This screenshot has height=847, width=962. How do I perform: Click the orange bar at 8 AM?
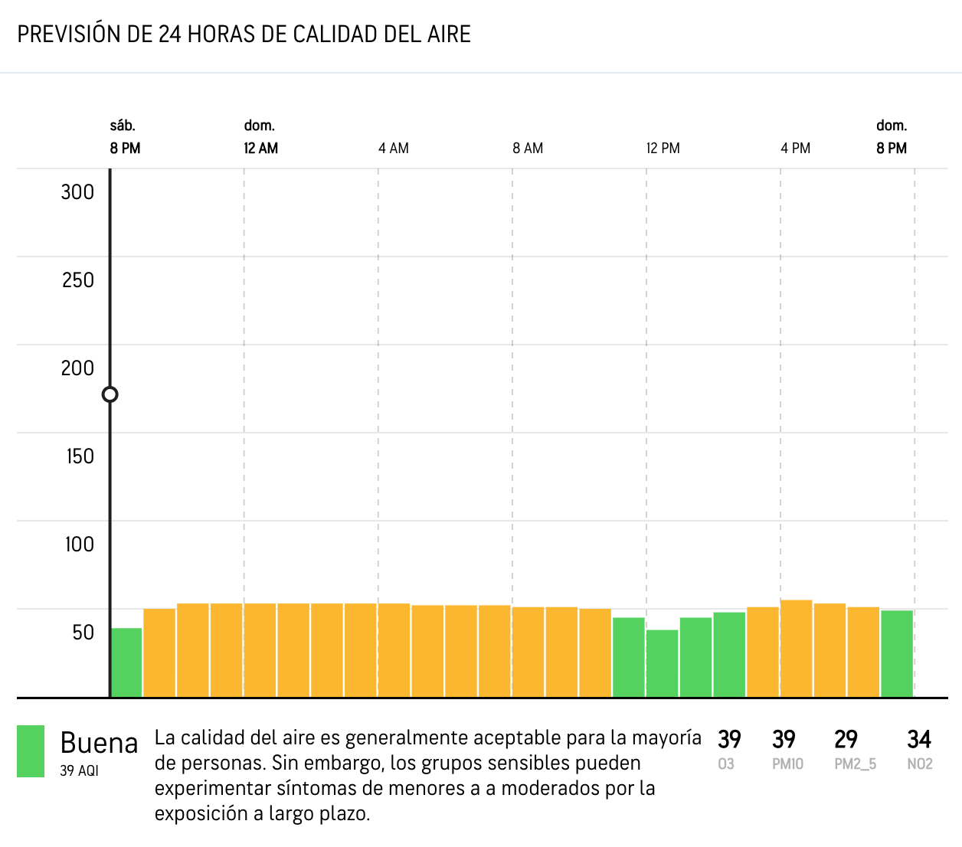click(528, 652)
